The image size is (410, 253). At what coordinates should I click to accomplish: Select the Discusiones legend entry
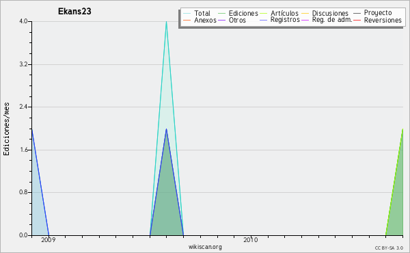[330, 13]
